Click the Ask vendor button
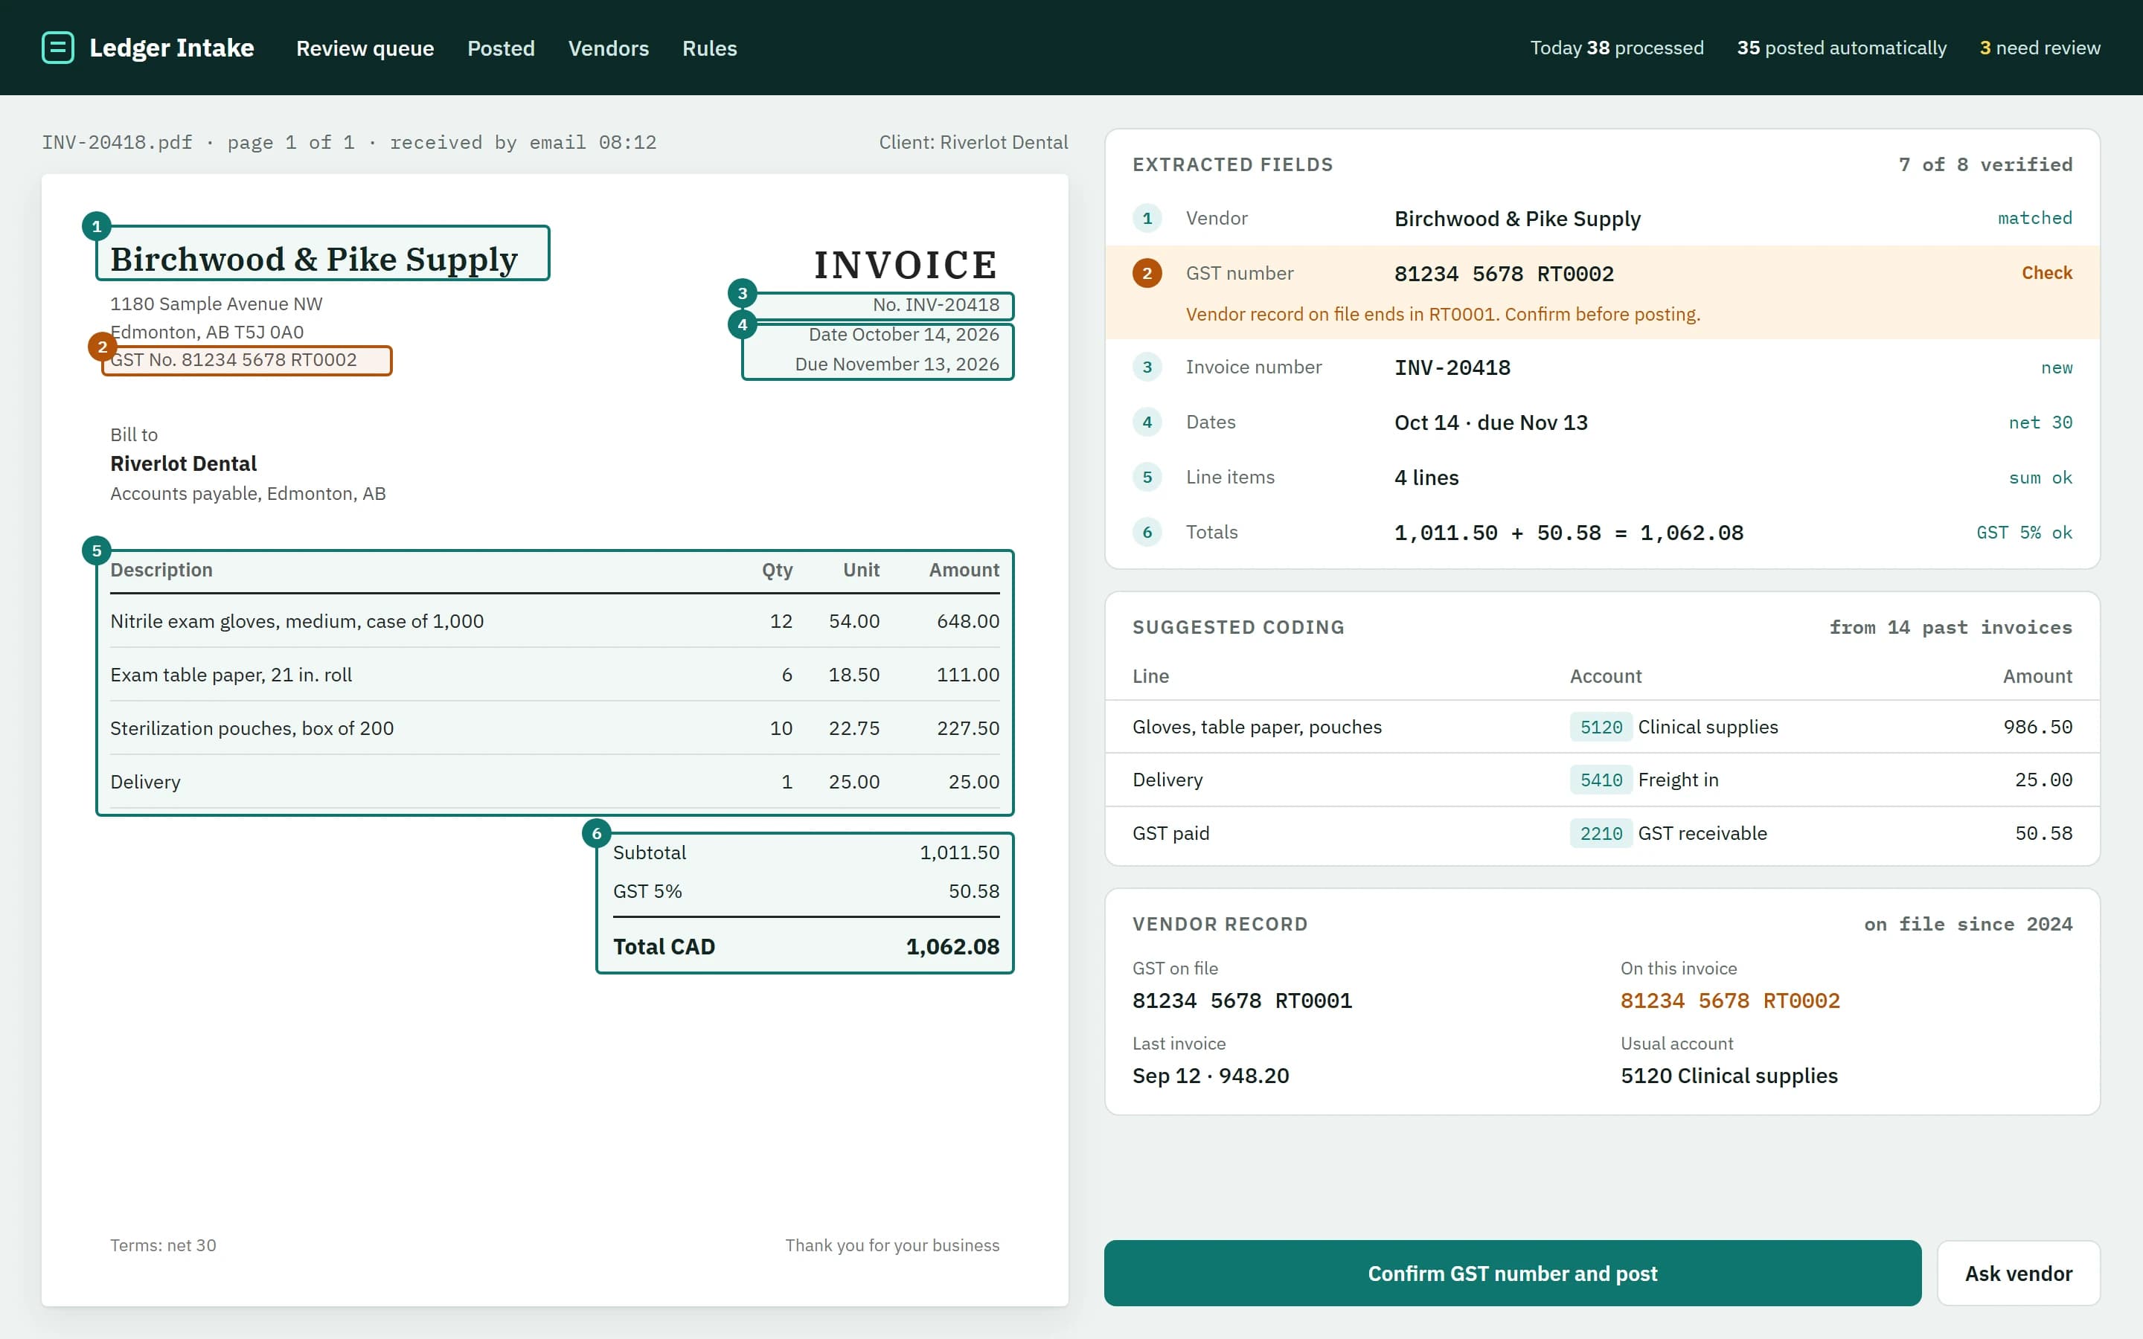 point(2018,1273)
